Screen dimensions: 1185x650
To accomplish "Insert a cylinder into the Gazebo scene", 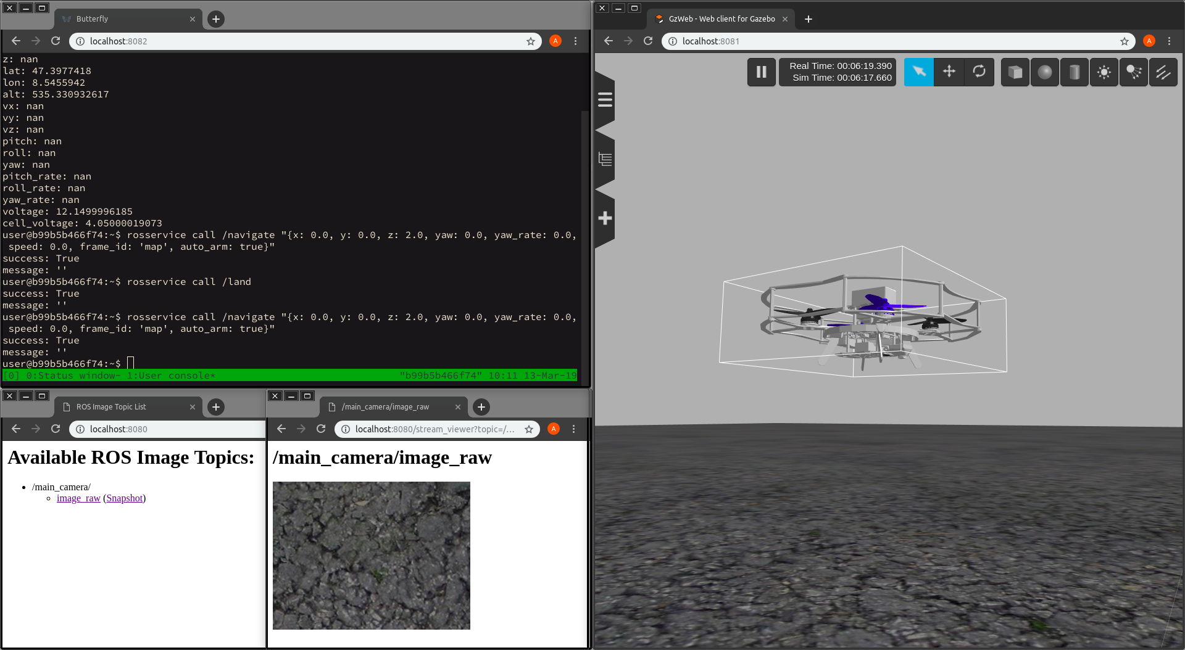I will point(1074,72).
